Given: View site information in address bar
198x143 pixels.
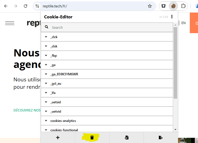Looking at the screenshot, I should click(x=37, y=6).
